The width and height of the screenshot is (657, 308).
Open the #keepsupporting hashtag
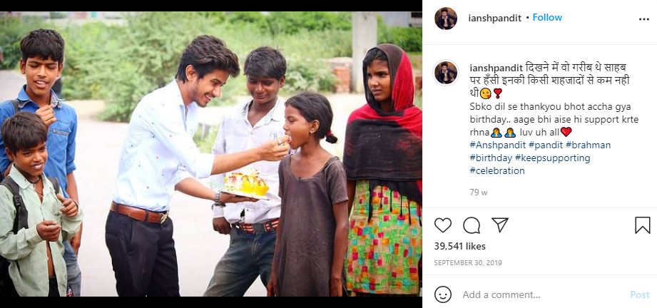tap(552, 158)
